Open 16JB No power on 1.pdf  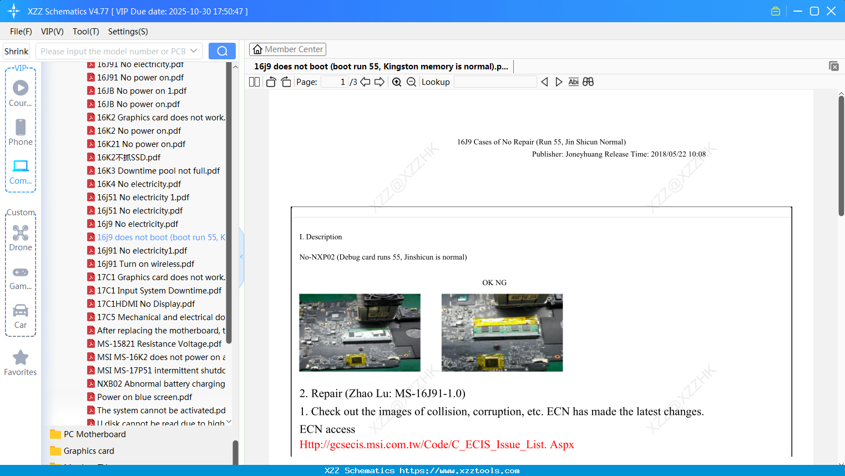pyautogui.click(x=136, y=91)
